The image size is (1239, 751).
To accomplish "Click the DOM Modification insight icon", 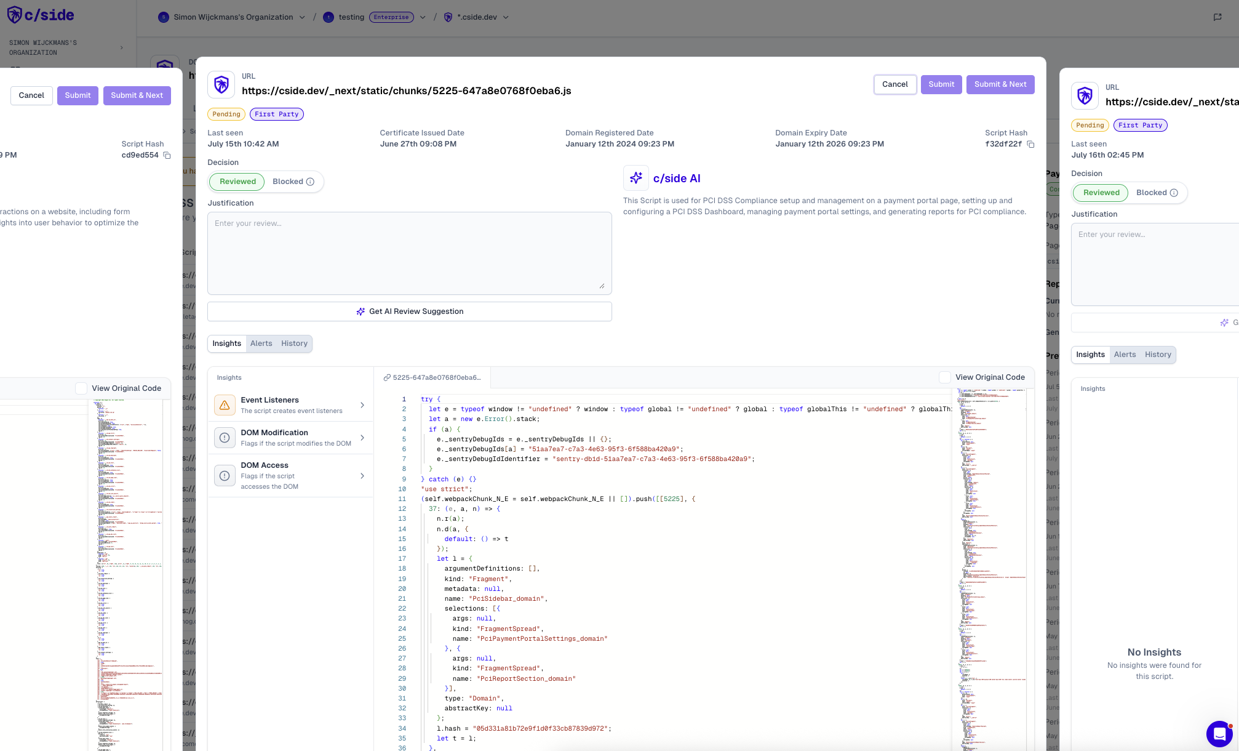I will tap(225, 438).
